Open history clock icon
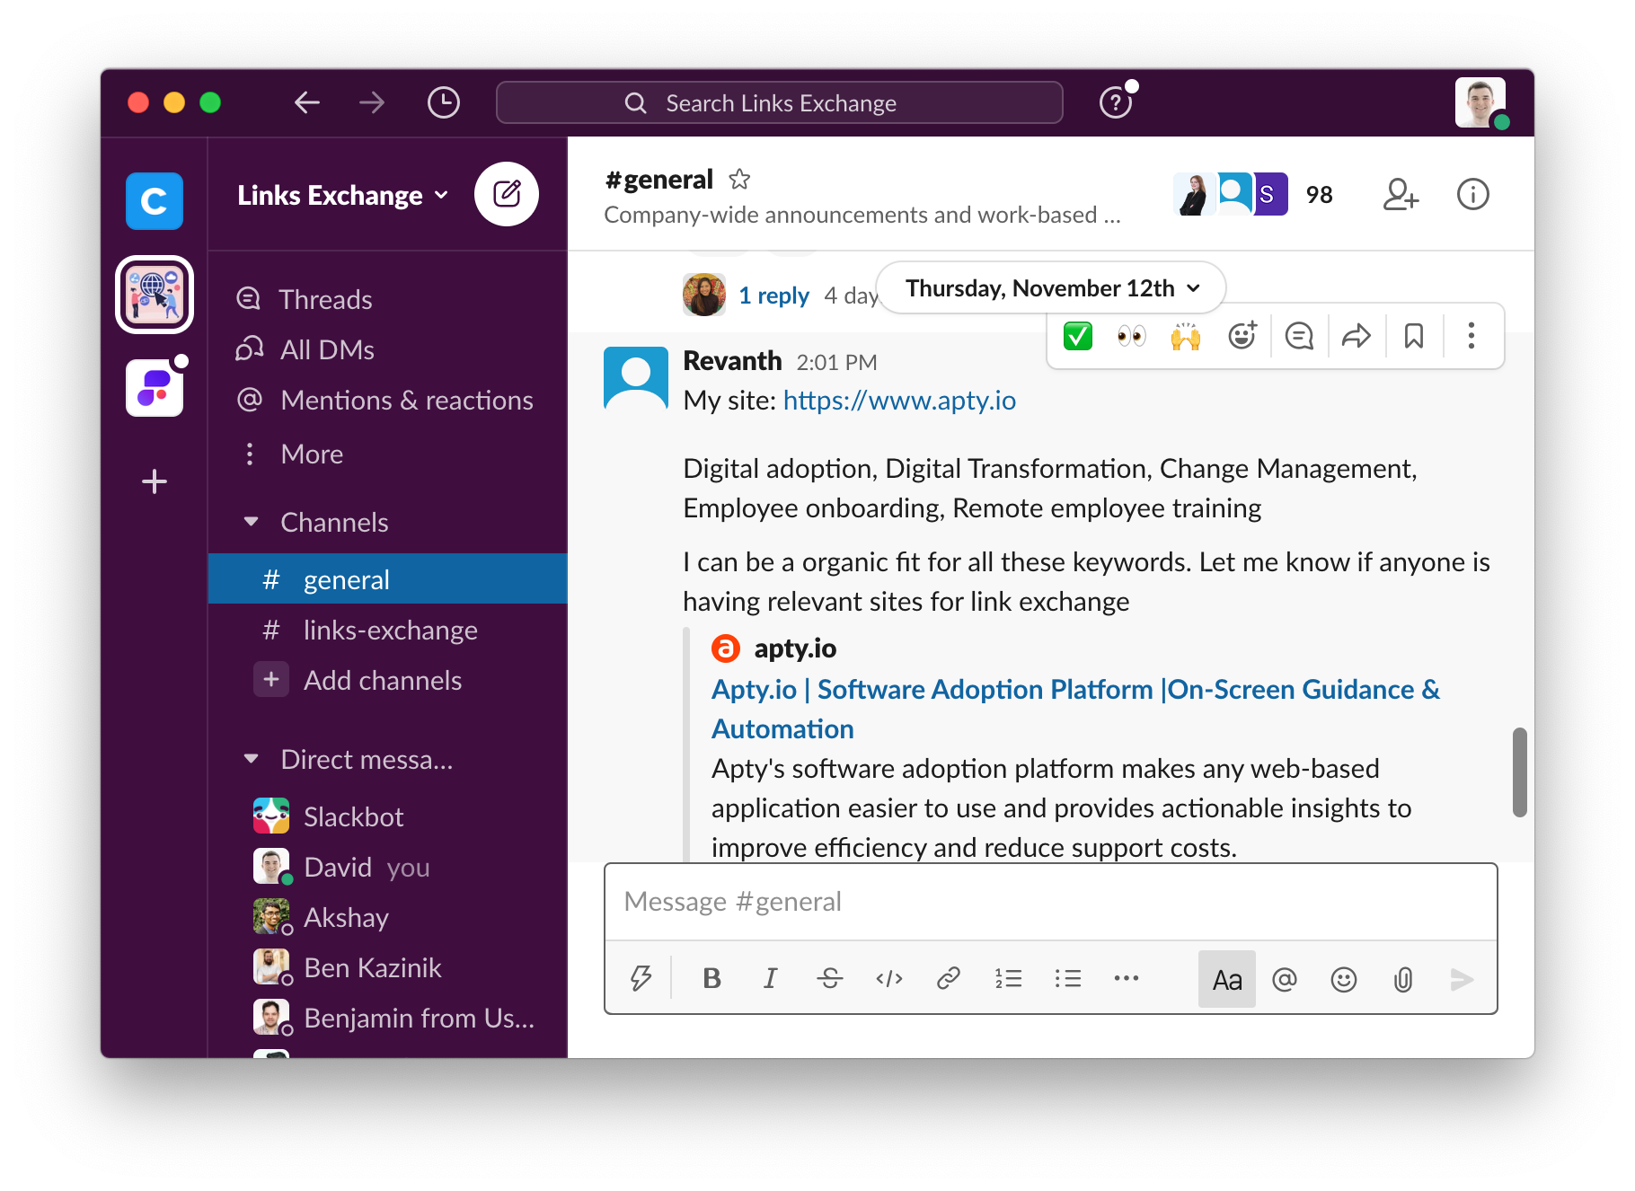The height and width of the screenshot is (1191, 1635). coord(444,102)
